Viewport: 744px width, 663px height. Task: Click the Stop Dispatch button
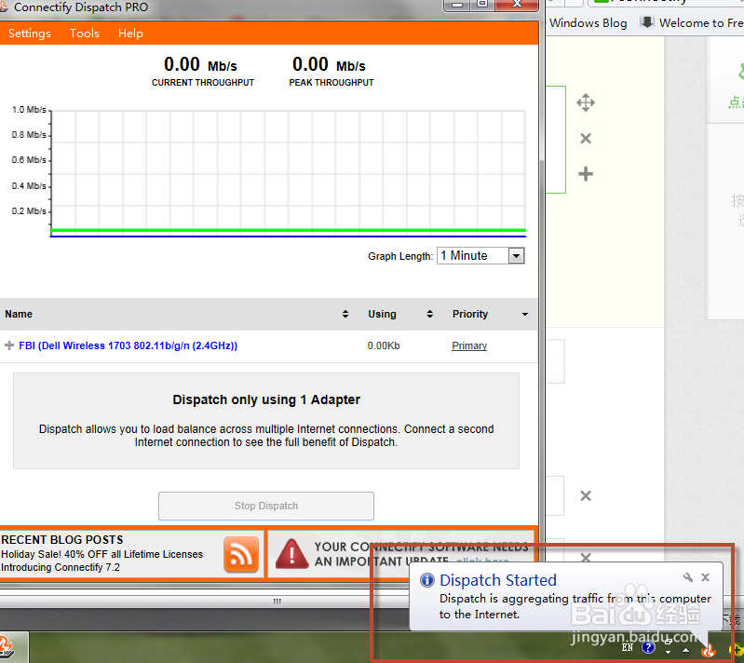266,506
